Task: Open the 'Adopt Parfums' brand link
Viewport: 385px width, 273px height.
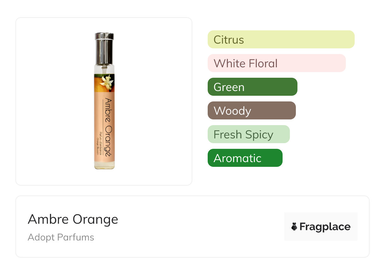Action: point(61,237)
